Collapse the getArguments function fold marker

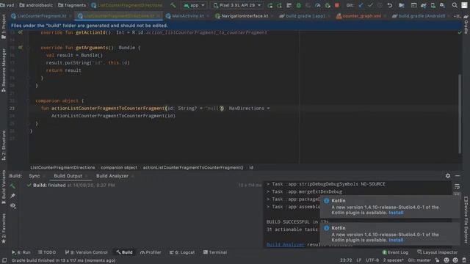point(28,48)
